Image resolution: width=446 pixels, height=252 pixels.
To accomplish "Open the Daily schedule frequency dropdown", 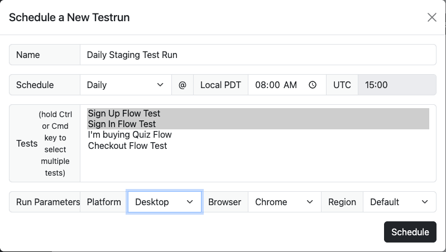I will click(126, 85).
